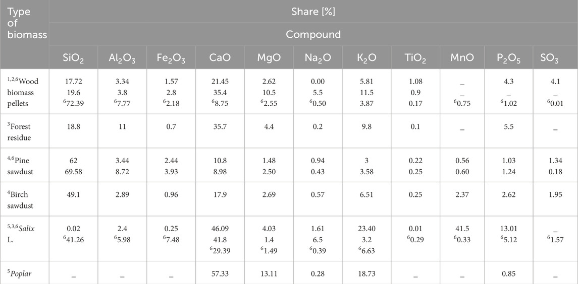Click the Poplar CaO value 57.33
This screenshot has height=284, width=578.
pos(220,274)
